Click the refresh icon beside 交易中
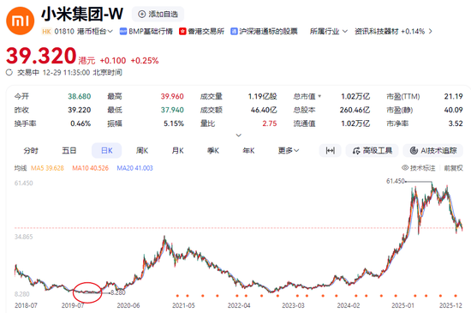 9,73
